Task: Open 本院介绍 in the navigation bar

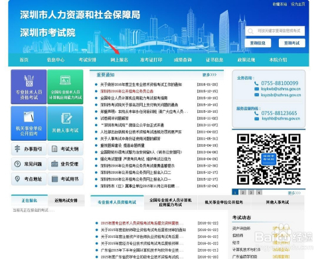Action: tap(278, 60)
